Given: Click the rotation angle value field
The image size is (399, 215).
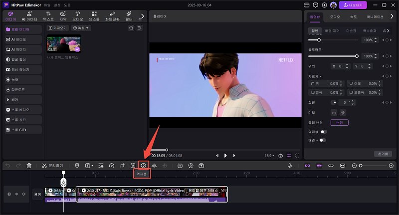Looking at the screenshot, I should tap(346, 103).
